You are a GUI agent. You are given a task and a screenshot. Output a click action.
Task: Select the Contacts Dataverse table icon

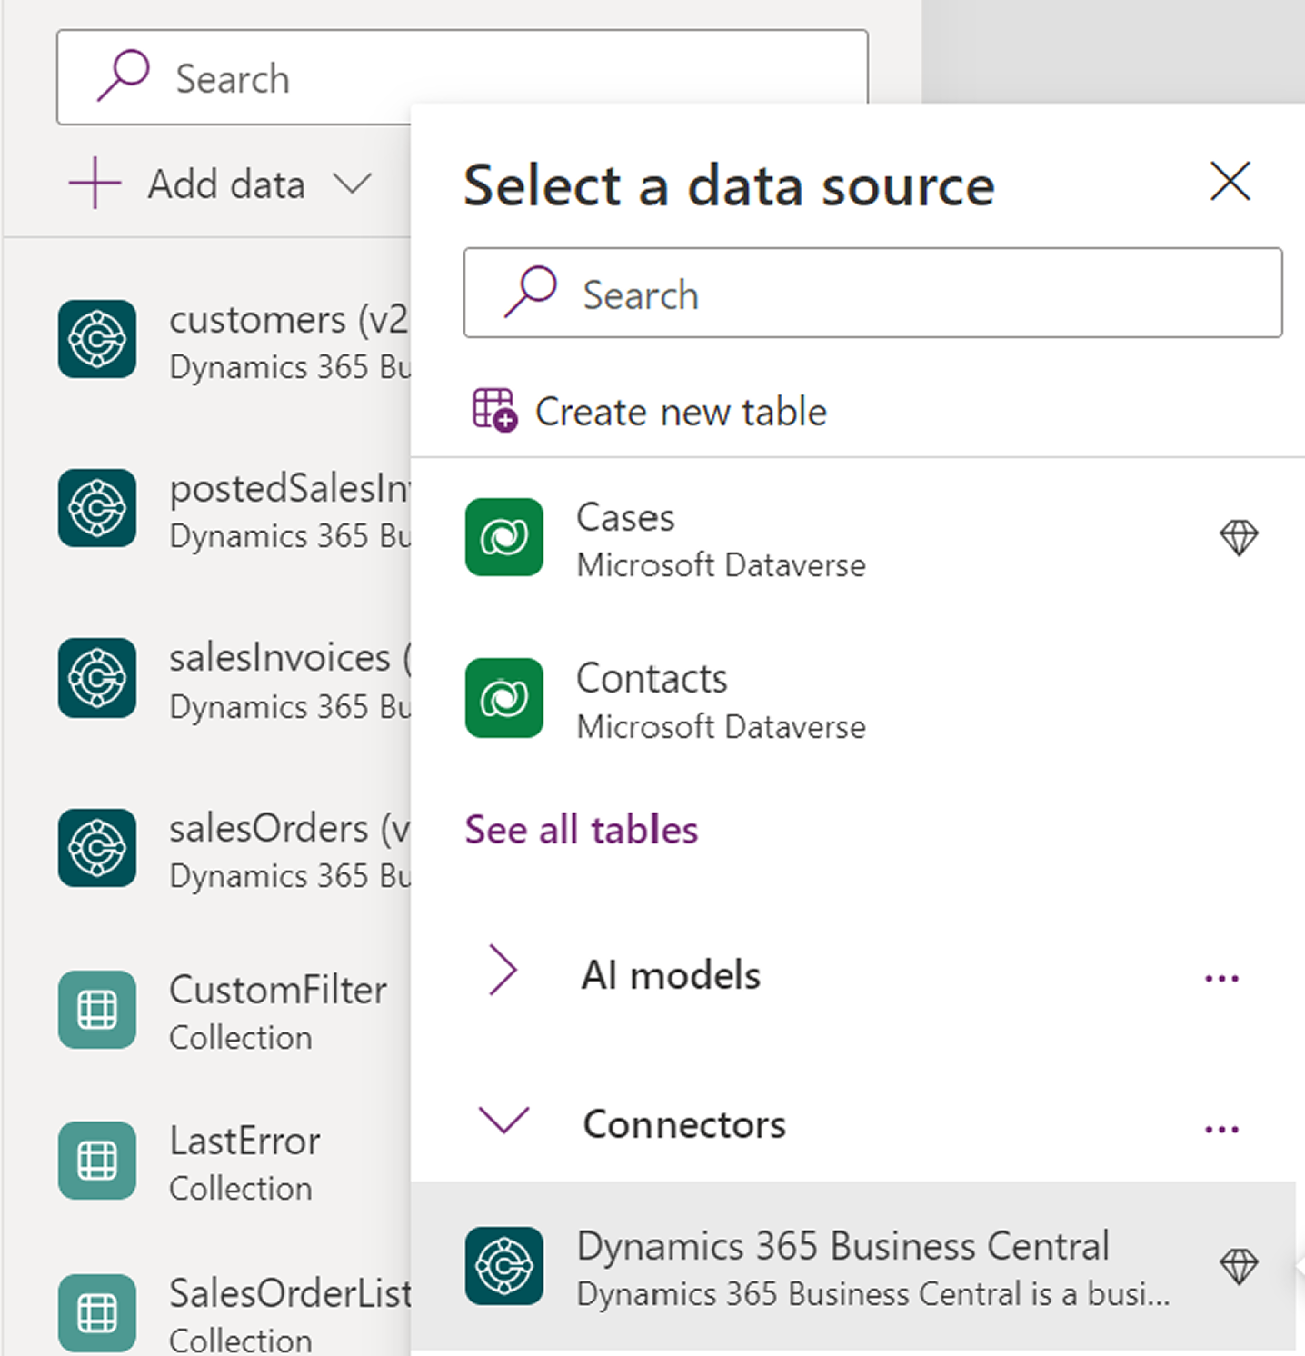[x=504, y=698]
